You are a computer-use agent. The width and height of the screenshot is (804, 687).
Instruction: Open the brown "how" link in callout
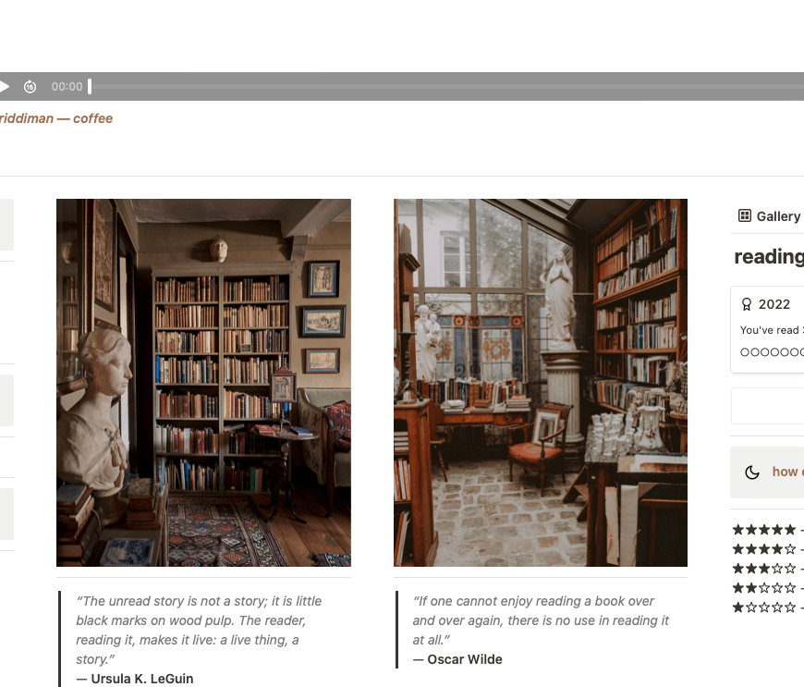(x=786, y=472)
